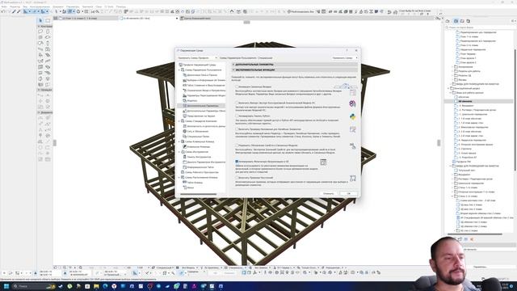
Task: Tick the last checkbox in the experimental list
Action: coord(237,178)
